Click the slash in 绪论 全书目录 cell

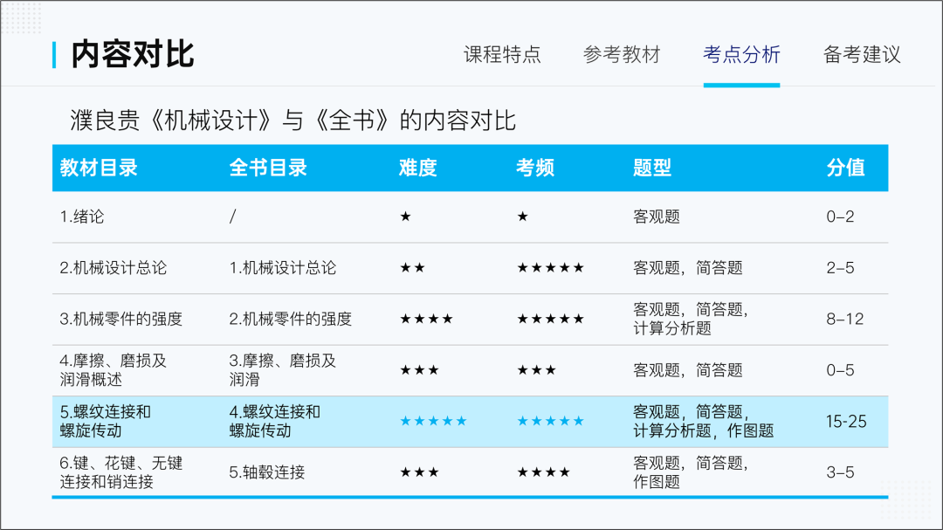(233, 217)
